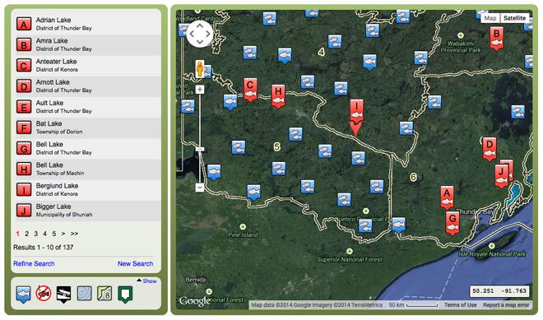Go to results page 3

pos(35,234)
